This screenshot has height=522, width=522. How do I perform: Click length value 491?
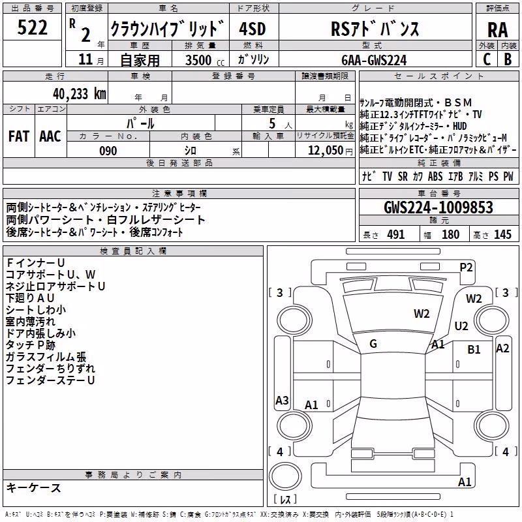click(396, 234)
